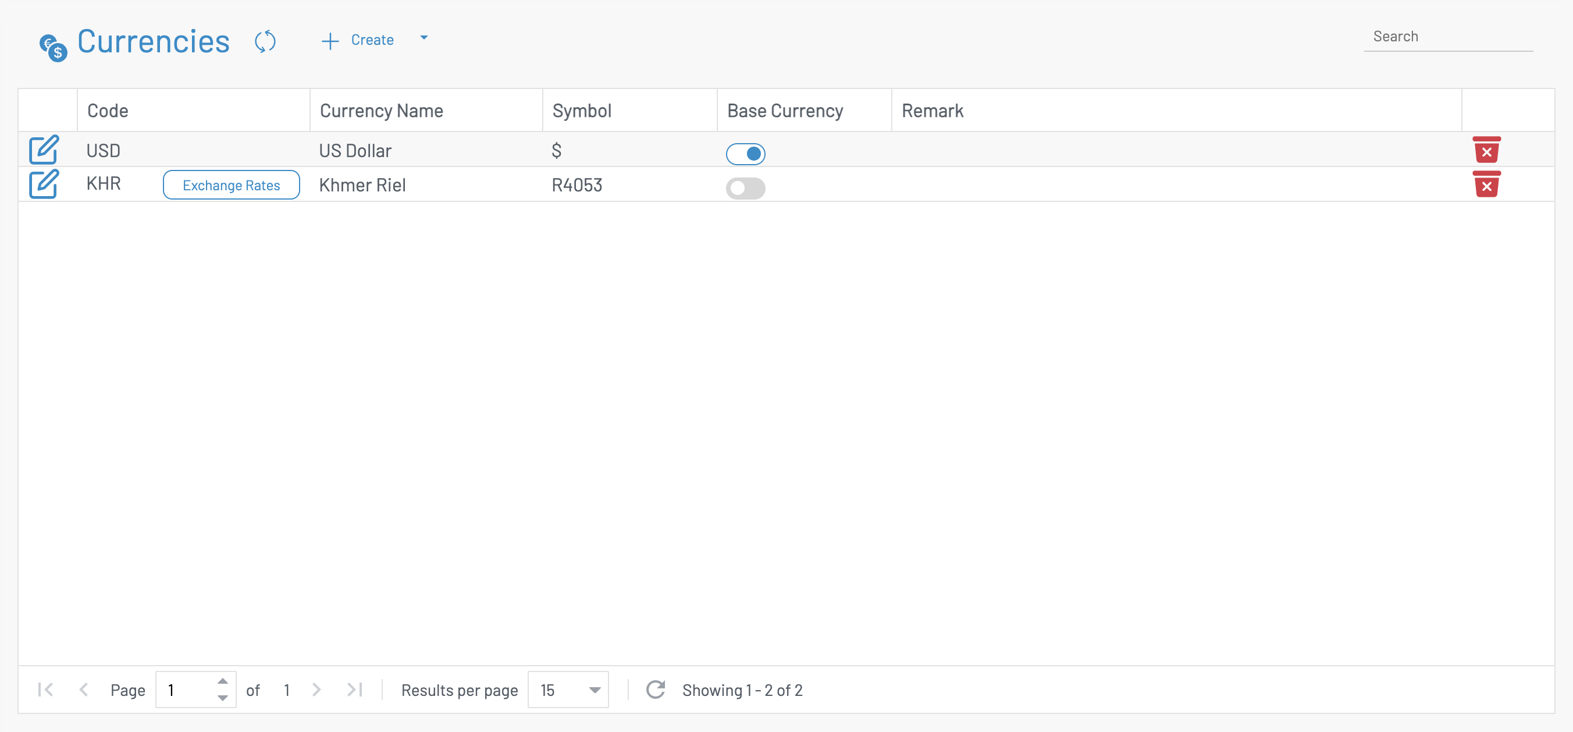1573x732 pixels.
Task: Click the refresh icon next to Currencies title
Action: click(265, 41)
